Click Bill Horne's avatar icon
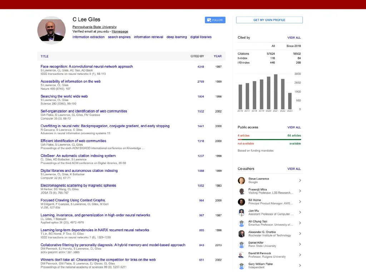The image size is (366, 275). coord(241,202)
